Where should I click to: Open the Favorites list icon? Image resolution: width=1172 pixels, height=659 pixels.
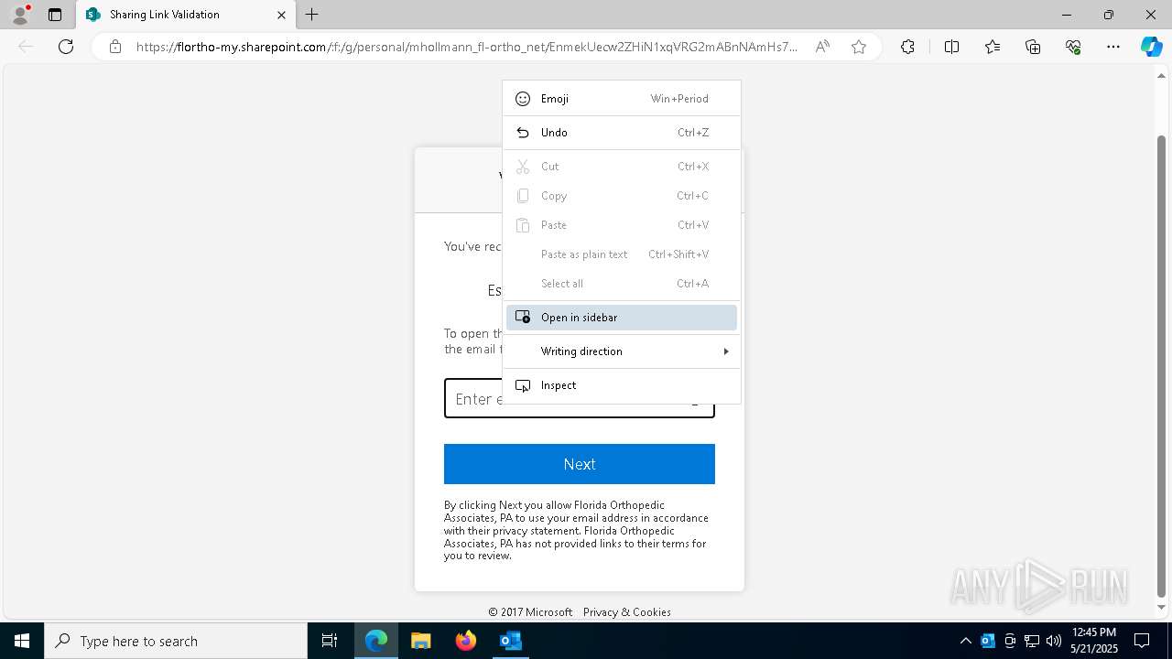(x=993, y=47)
